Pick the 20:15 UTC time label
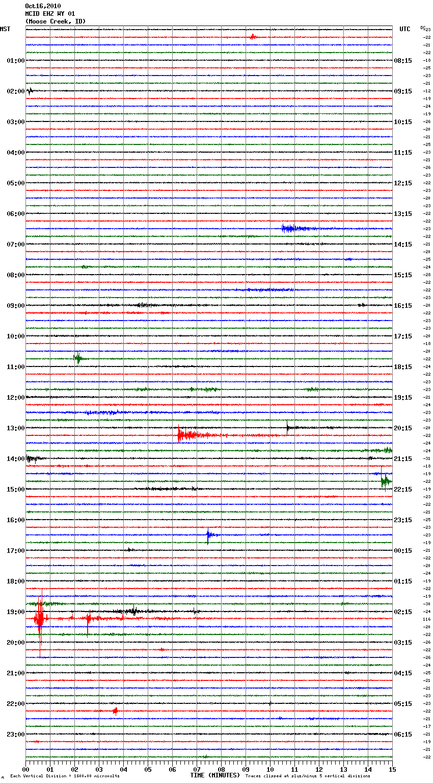Viewport: 433px width, 783px height. point(403,428)
